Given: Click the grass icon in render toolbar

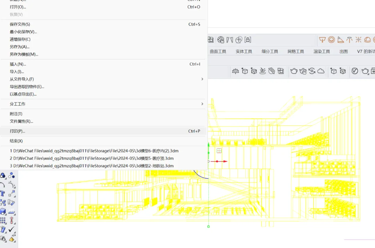Looking at the screenshot, I should pyautogui.click(x=262, y=71).
